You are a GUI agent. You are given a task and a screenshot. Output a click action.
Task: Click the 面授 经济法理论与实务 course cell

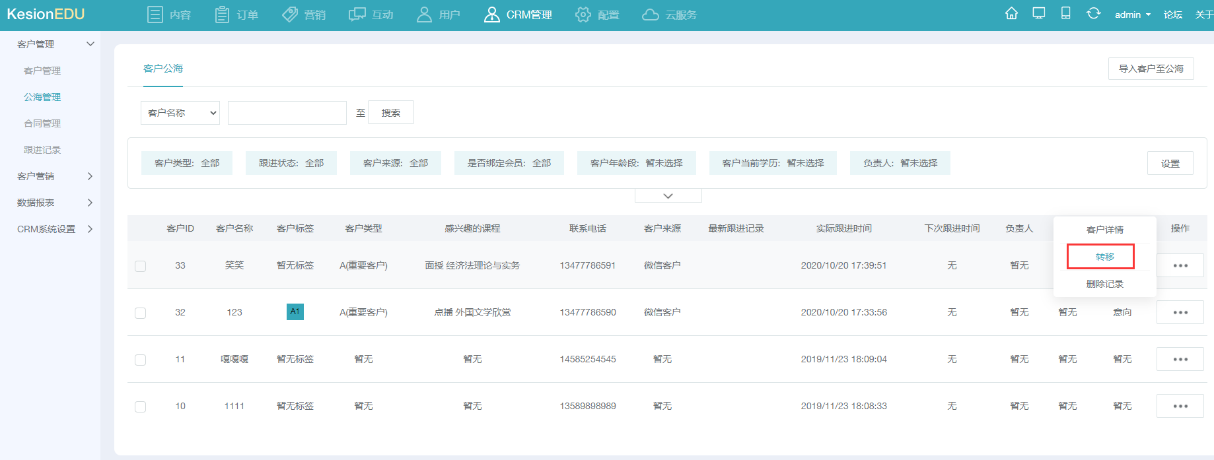tap(472, 265)
